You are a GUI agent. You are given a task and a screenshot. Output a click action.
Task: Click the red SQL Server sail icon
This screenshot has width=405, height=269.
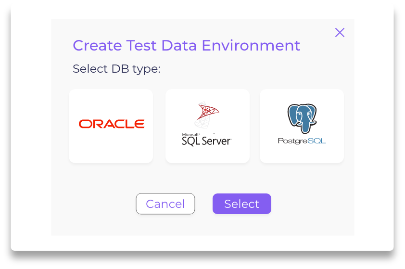pyautogui.click(x=207, y=115)
